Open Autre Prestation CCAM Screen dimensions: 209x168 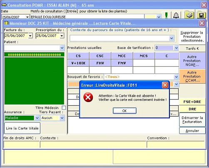[x=192, y=76]
